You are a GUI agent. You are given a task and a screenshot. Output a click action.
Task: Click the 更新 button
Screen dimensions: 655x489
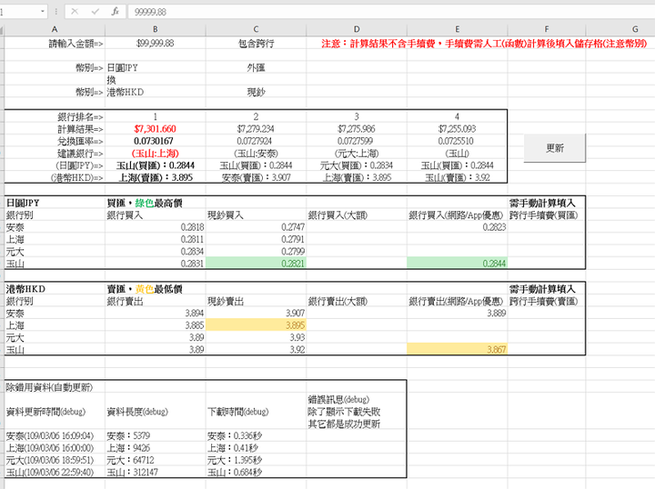coord(555,148)
